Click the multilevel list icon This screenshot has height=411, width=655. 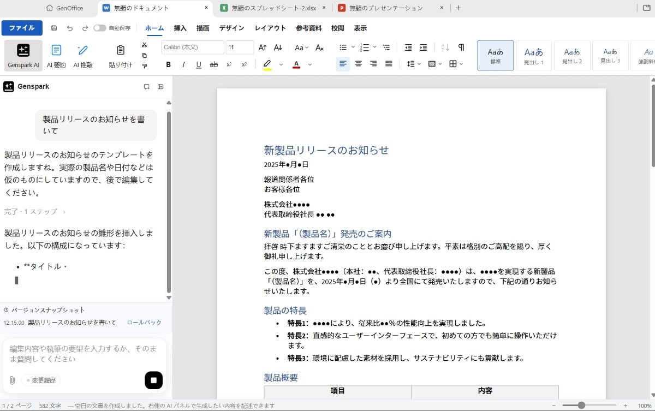(x=386, y=47)
